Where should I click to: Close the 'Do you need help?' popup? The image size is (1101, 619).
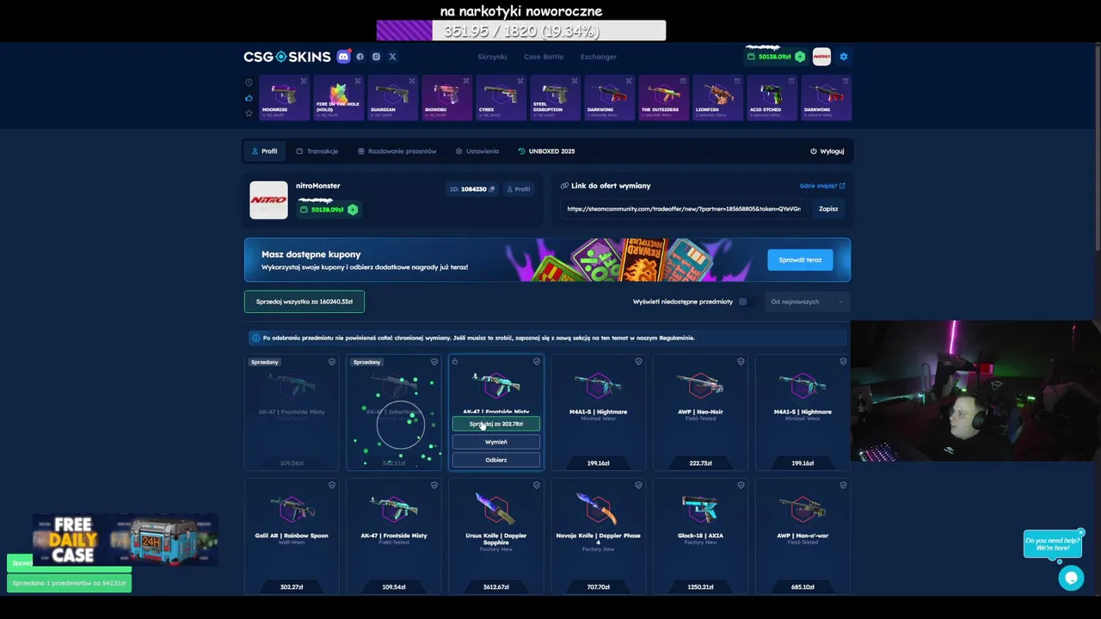pyautogui.click(x=1081, y=532)
